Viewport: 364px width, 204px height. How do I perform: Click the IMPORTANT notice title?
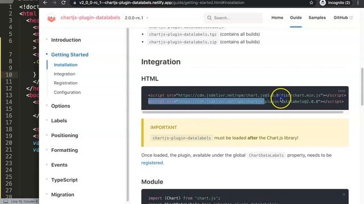coord(163,127)
